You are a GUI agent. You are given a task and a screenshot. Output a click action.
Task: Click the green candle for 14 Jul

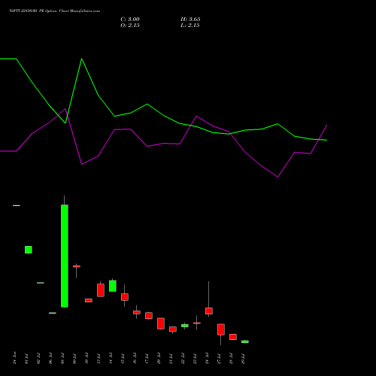tap(113, 286)
